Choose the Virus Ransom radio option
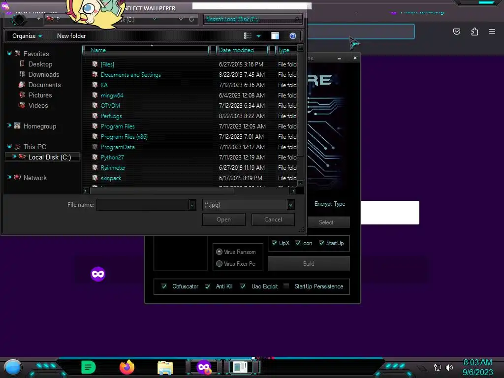Screen dimensions: 504x378 pos(219,252)
